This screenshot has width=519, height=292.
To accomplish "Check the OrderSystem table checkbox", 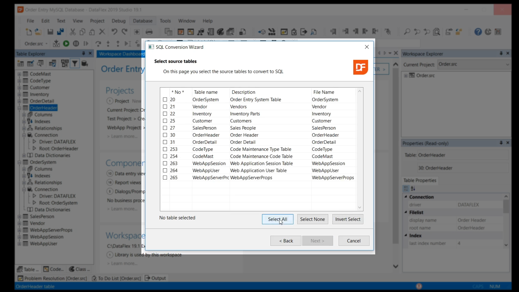I will (x=165, y=99).
